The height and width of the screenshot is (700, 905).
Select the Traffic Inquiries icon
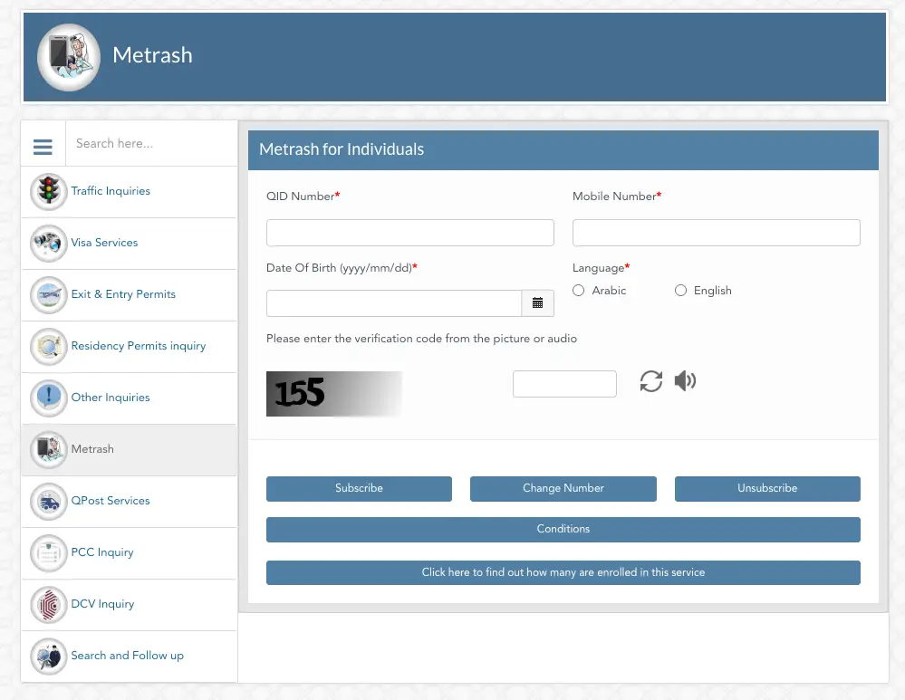click(48, 191)
